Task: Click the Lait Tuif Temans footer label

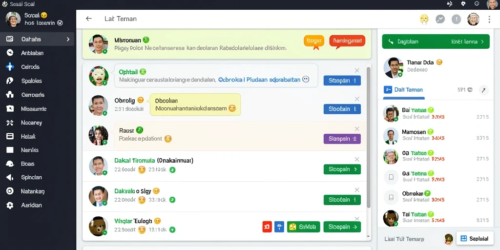Action: (404, 239)
